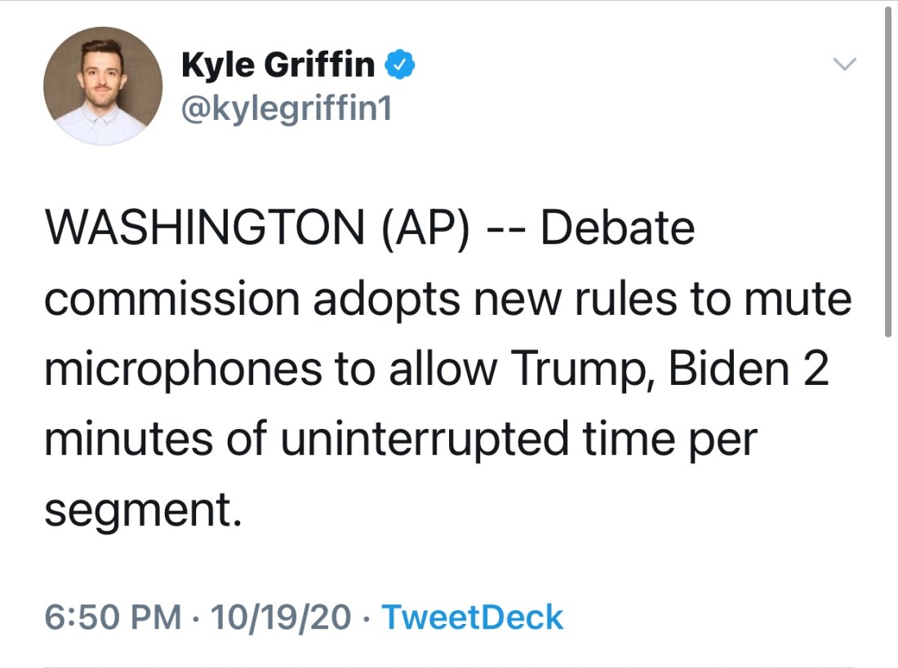Open the TweetDeck source link

click(472, 617)
